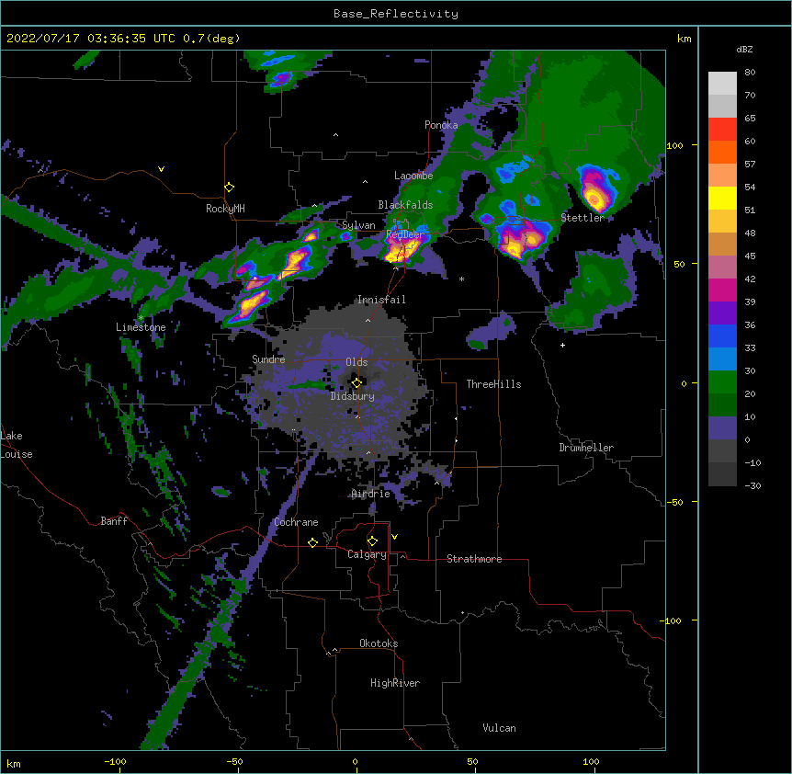Screen dimensions: 792x774
Task: Click the Ponoka city label
Action: pos(441,125)
